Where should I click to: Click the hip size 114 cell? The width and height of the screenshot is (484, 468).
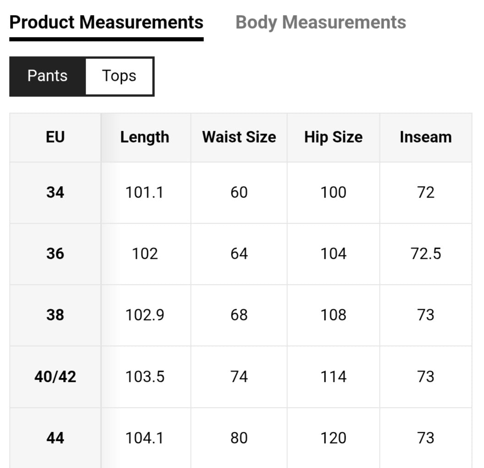point(333,377)
